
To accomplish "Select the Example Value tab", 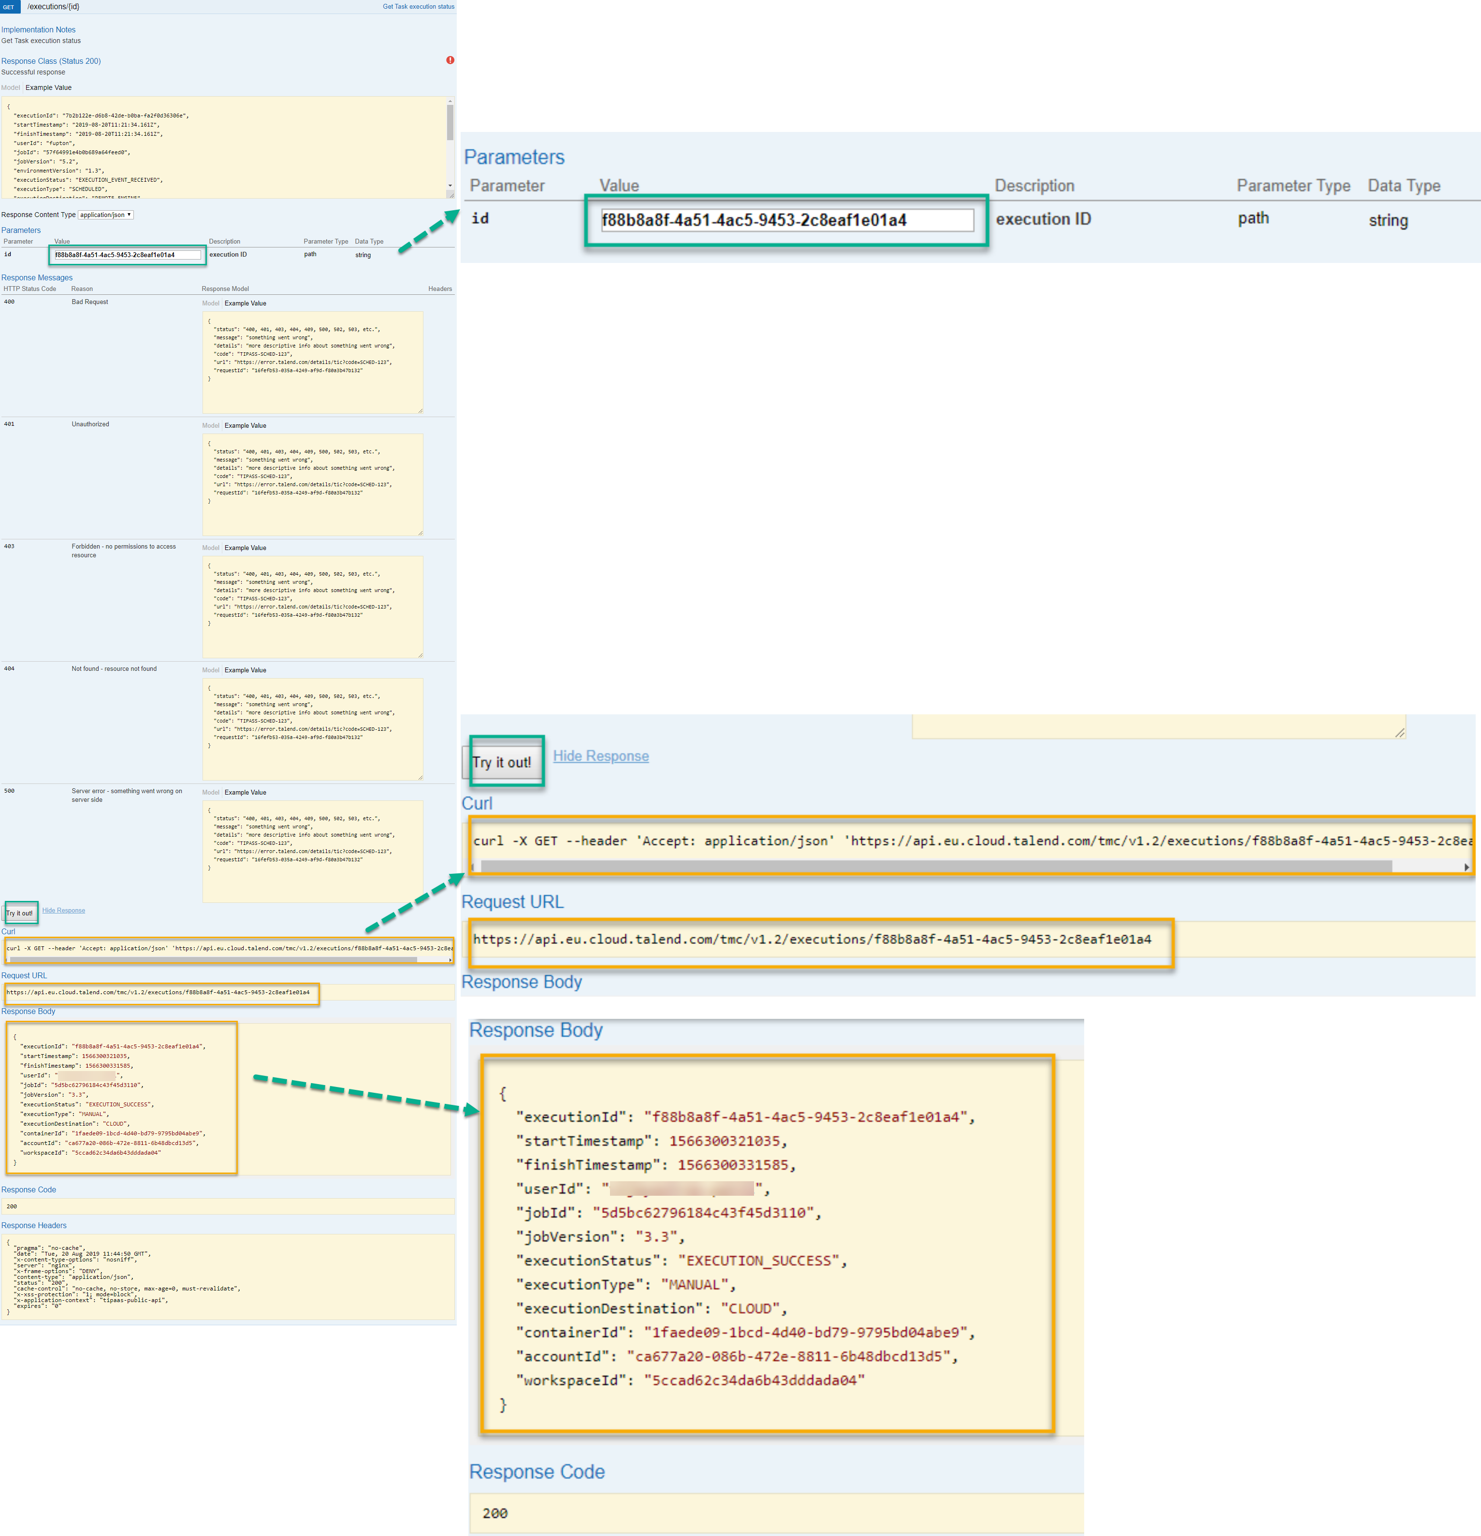I will point(48,87).
